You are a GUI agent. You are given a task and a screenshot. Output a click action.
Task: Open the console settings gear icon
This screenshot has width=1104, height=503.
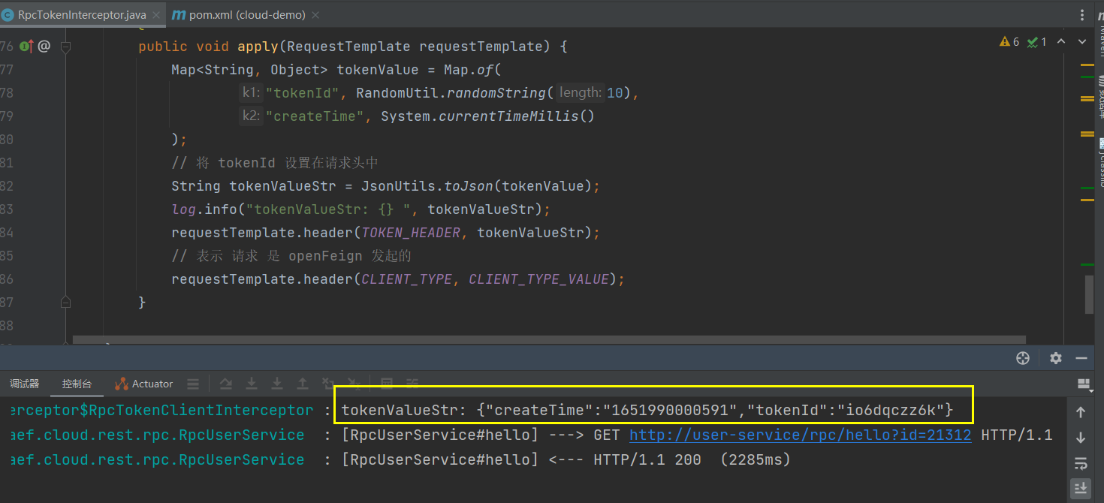(x=1055, y=358)
